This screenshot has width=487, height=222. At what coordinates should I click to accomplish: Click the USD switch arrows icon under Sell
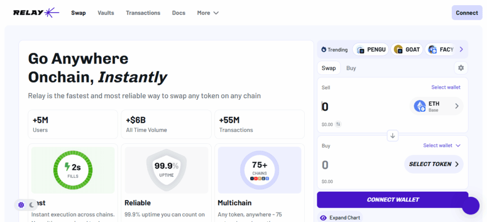[338, 124]
